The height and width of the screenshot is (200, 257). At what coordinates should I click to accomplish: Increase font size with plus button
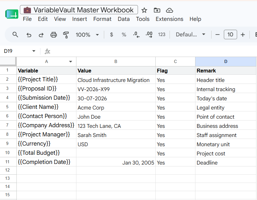click(x=243, y=34)
